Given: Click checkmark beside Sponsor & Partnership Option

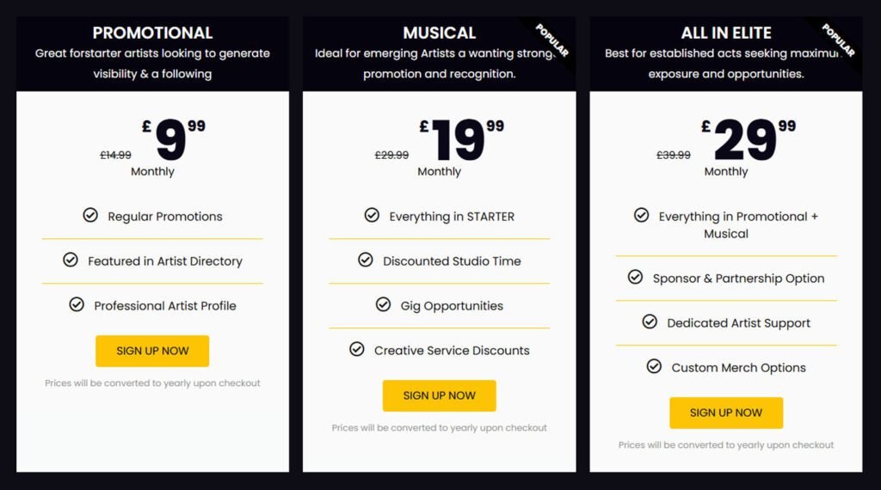Looking at the screenshot, I should tap(635, 277).
